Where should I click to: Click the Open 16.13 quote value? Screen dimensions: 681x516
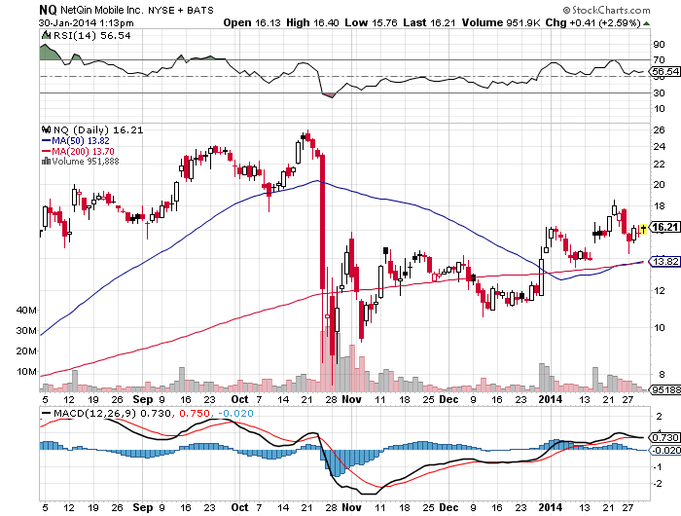[x=252, y=22]
